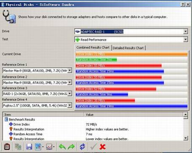The height and width of the screenshot is (153, 192).
Task: Click the blue refresh arrows icon
Action: (83, 147)
